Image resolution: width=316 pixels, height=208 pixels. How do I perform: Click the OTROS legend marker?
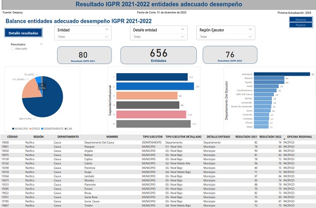(x=30, y=129)
